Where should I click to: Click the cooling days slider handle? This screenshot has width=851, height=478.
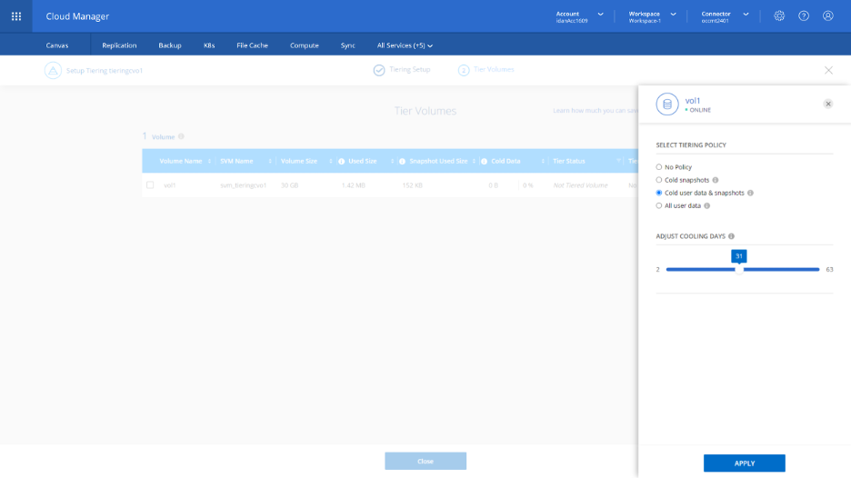pyautogui.click(x=739, y=269)
